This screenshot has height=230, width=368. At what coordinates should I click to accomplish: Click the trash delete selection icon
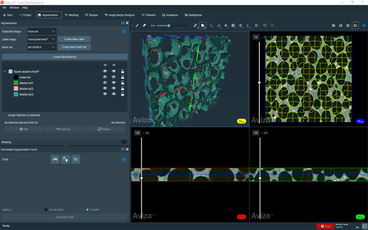tap(256, 26)
